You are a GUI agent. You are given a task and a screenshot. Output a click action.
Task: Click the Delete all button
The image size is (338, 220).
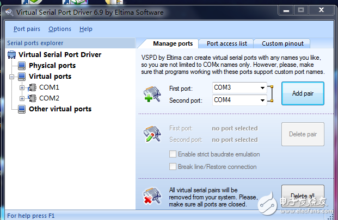(x=303, y=196)
